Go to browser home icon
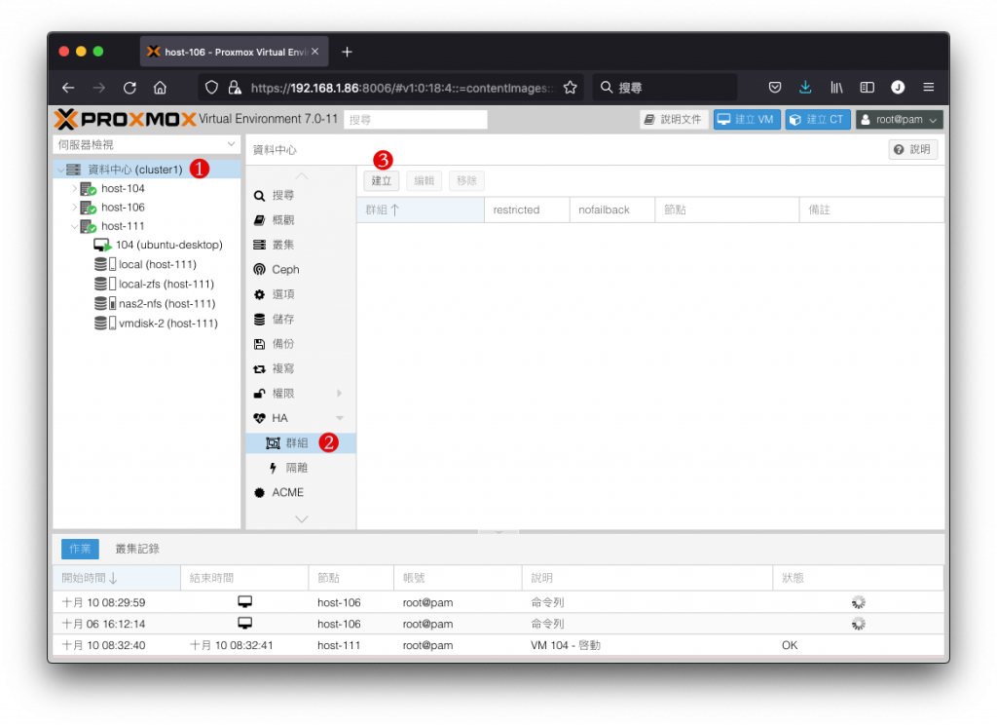Screen dimensions: 997x726 click(161, 87)
